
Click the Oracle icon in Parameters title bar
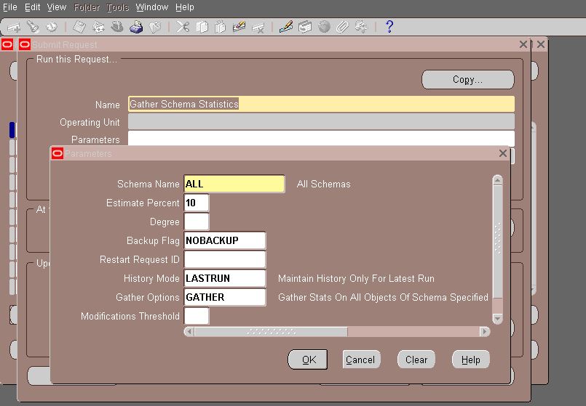point(58,153)
